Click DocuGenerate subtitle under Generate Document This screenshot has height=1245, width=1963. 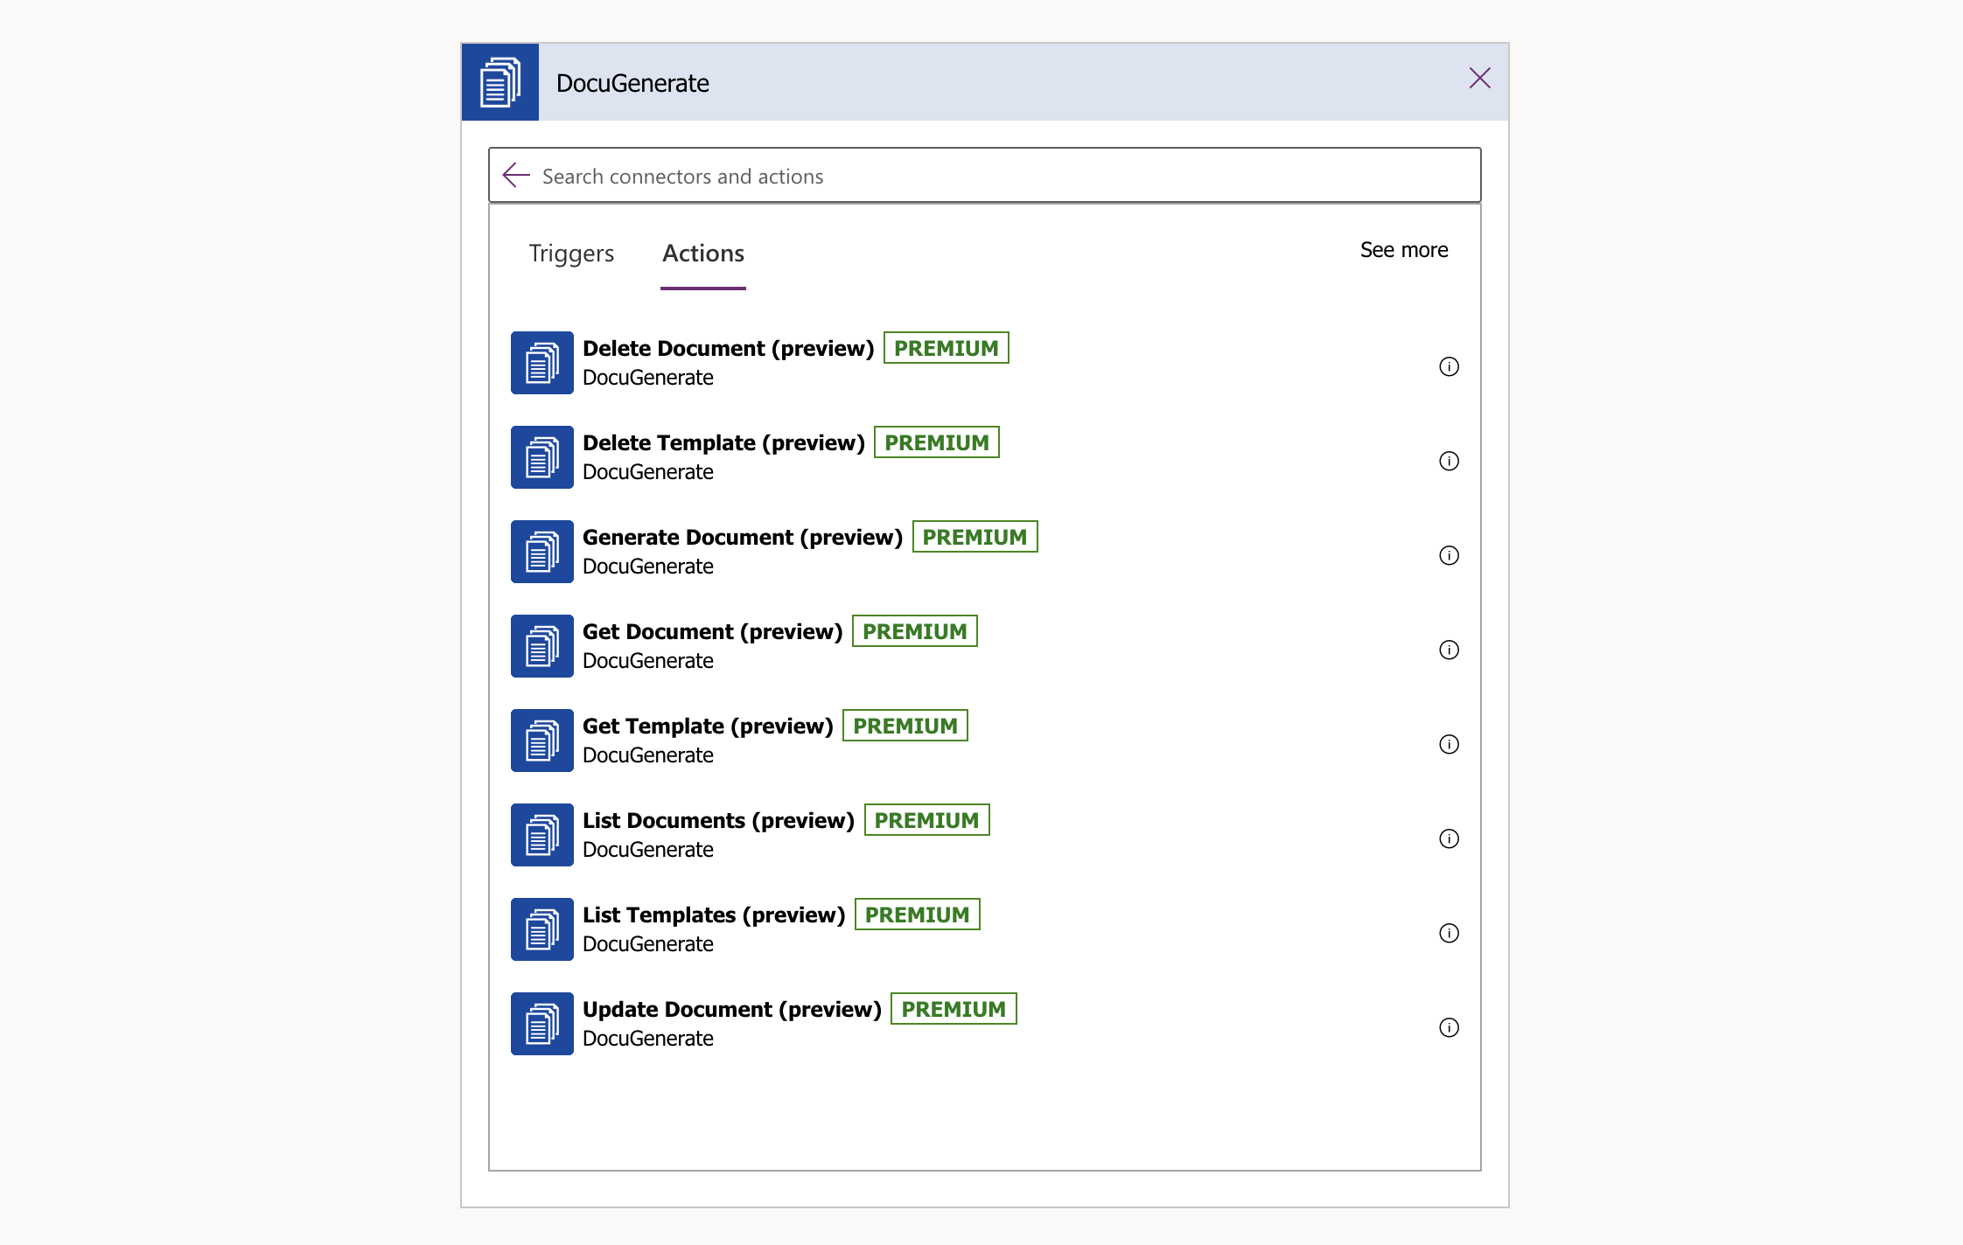tap(648, 567)
